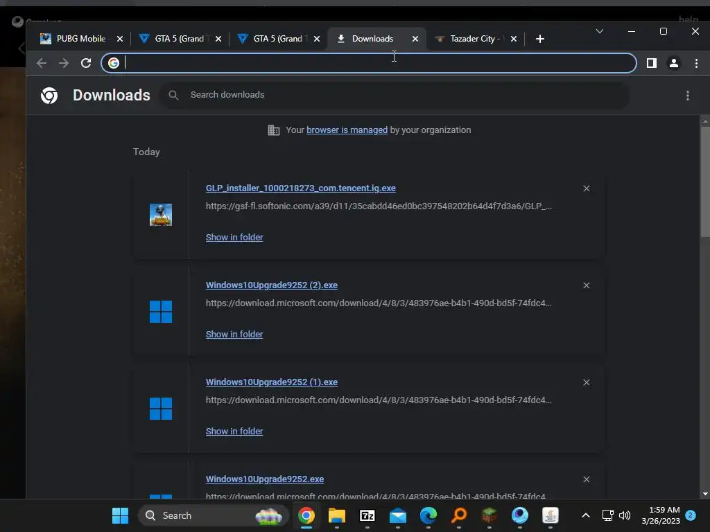Open the Windows Start menu
710x532 pixels.
tap(120, 515)
